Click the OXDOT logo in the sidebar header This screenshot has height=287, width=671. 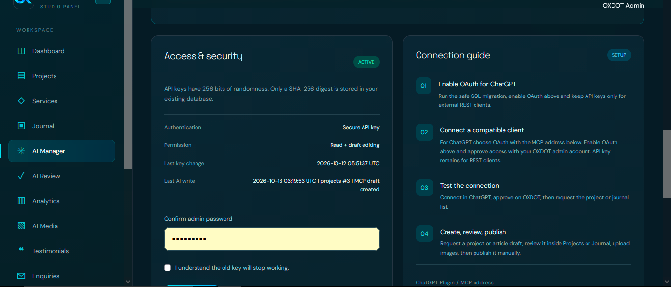(24, 4)
